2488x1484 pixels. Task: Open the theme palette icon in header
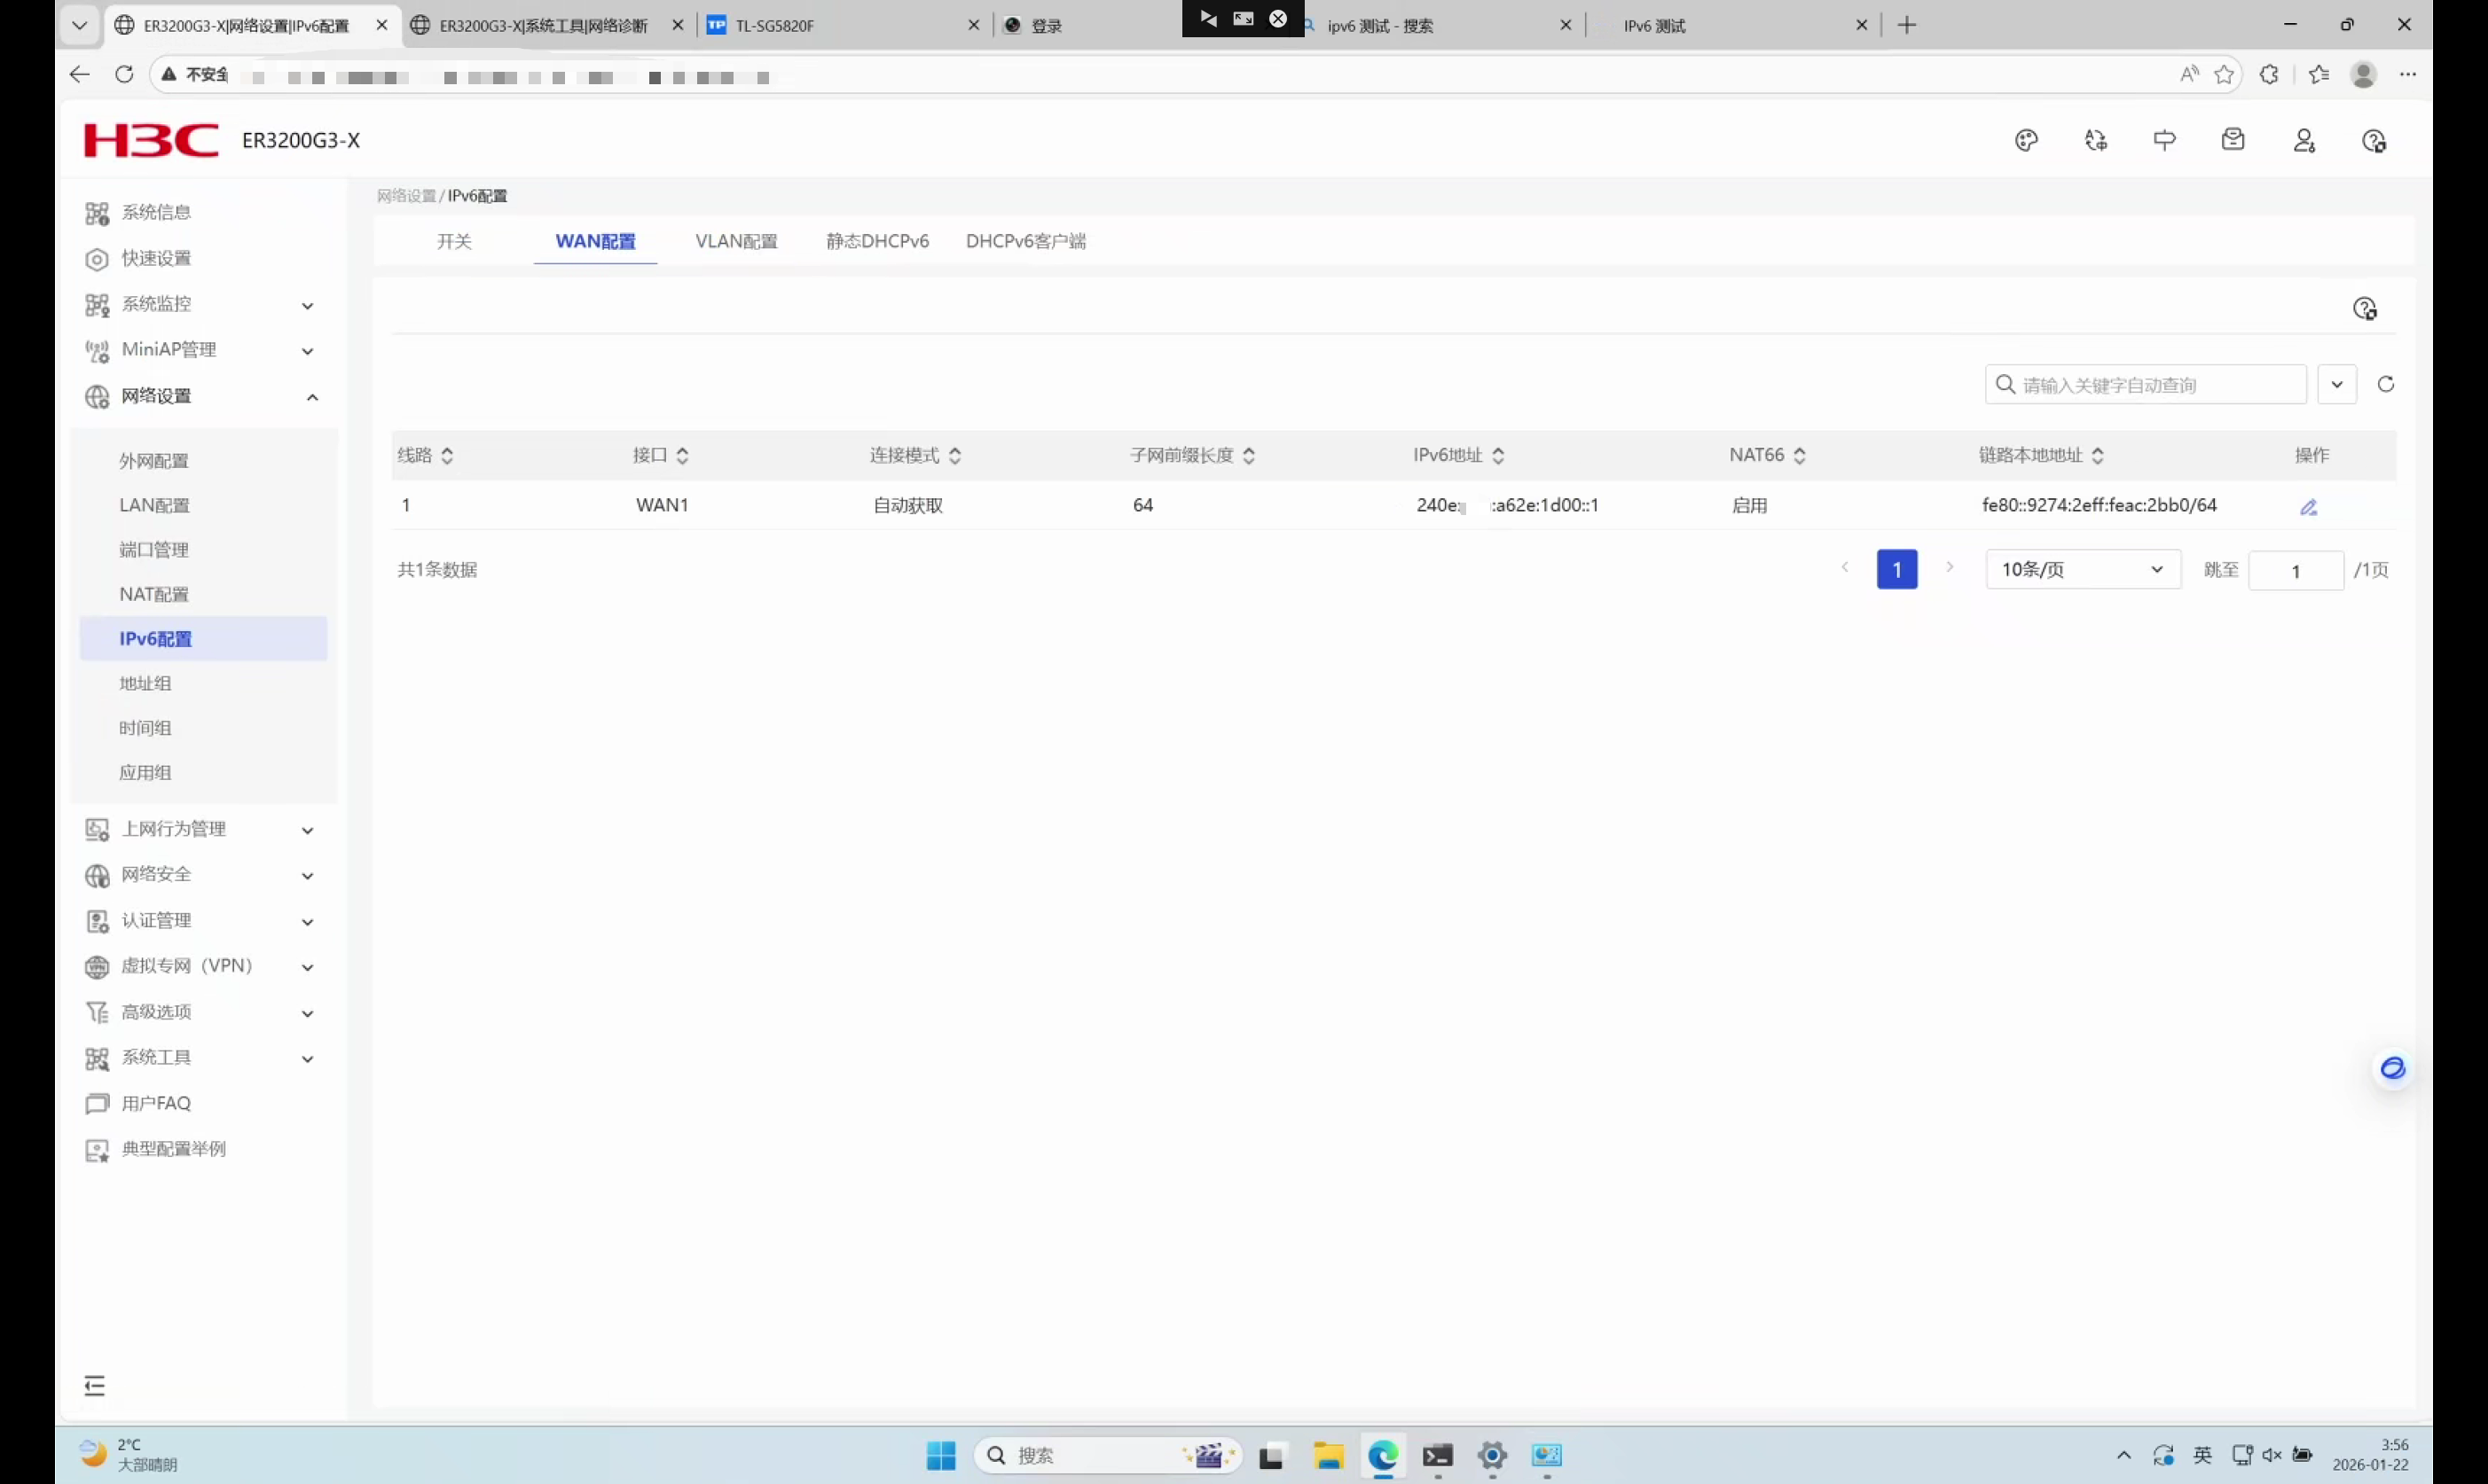tap(2026, 141)
